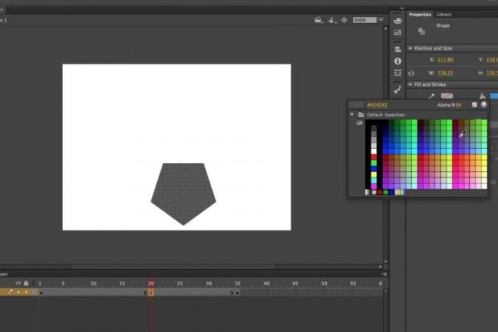Click frame 35 on the timeline ruler
498x332 pixels.
(x=238, y=283)
